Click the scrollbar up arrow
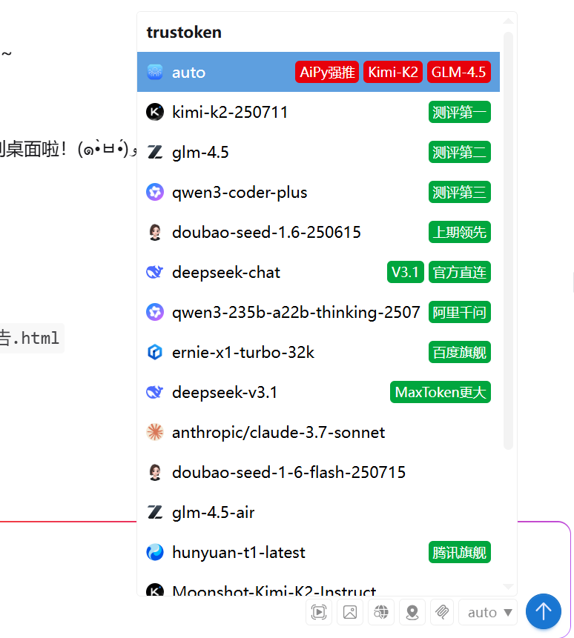The image size is (574, 638). click(x=508, y=20)
